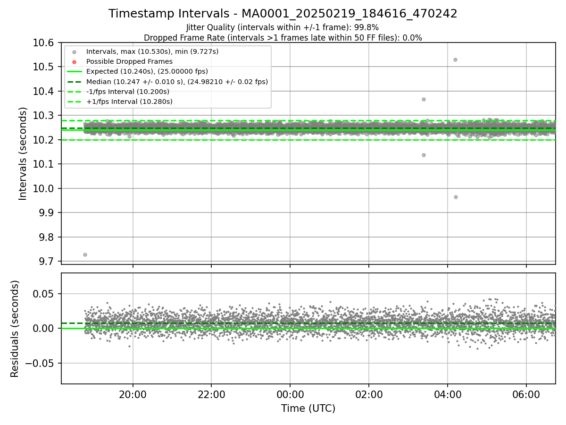Viewport: 566px width, 425px height.
Task: Click the outlier point near 9.96 seconds
Action: (x=456, y=197)
